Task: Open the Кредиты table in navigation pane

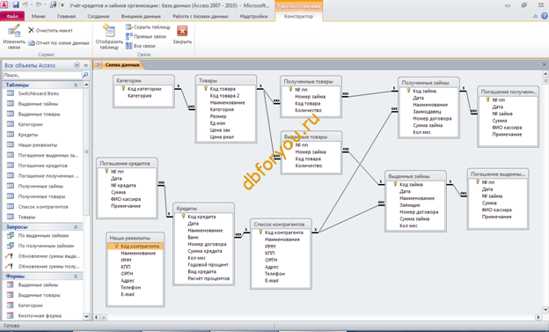Action: click(x=28, y=135)
